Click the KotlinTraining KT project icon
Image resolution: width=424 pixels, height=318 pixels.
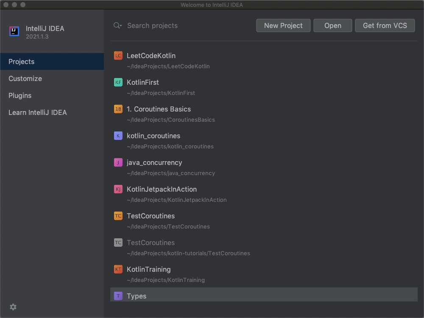118,269
